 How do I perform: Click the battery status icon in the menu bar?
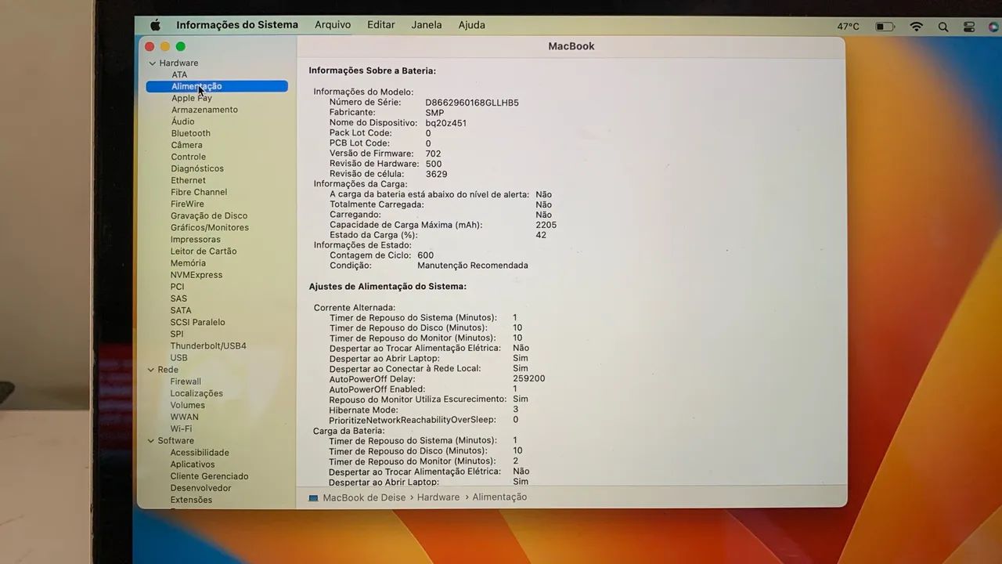tap(885, 27)
